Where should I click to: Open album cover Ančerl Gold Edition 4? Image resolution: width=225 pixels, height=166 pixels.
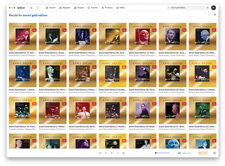click(83, 73)
